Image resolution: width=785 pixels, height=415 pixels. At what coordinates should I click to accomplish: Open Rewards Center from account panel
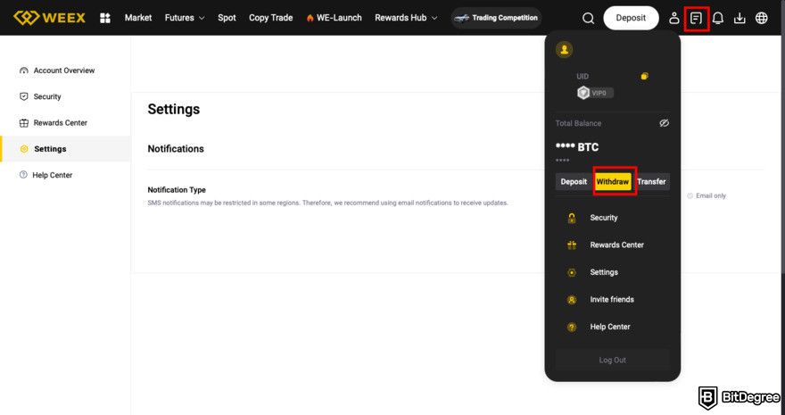[616, 245]
